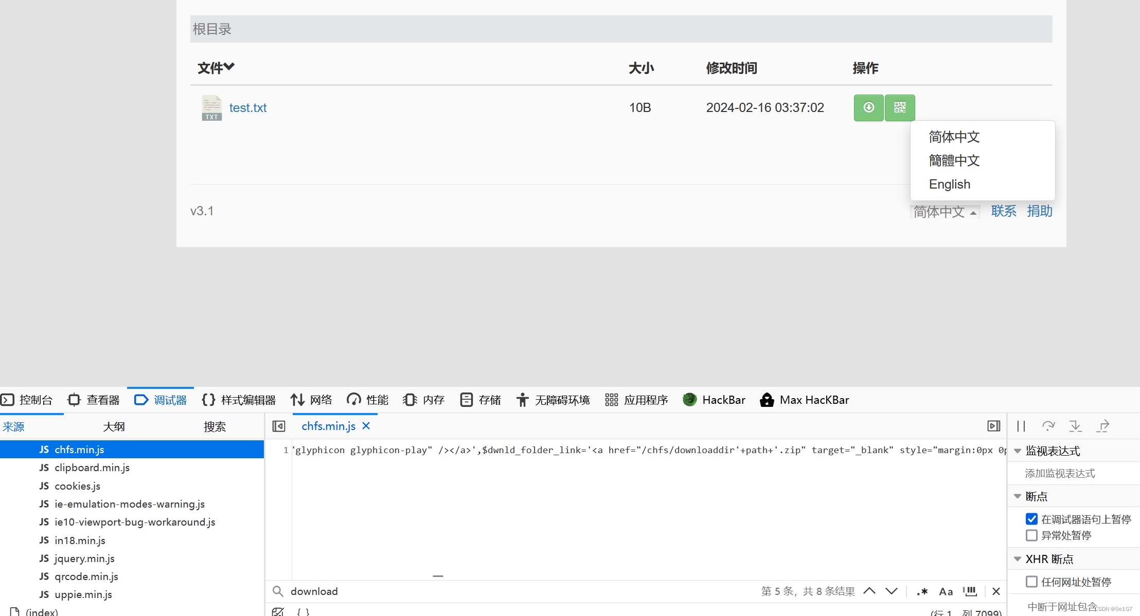Click the pause/resume script execution icon
Viewport: 1140px width, 616px height.
pyautogui.click(x=1021, y=426)
